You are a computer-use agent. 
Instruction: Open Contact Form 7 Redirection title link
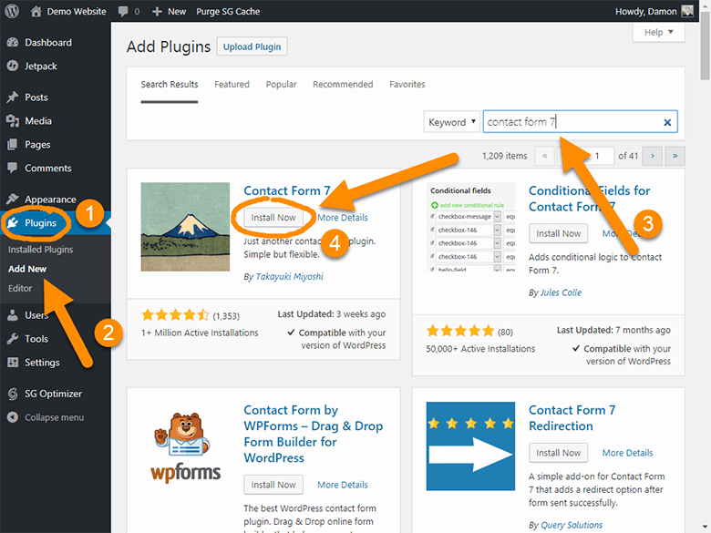click(572, 418)
